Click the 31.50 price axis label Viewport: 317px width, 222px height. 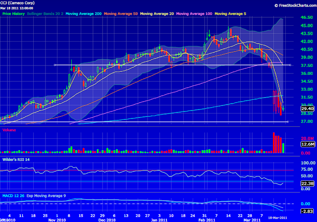coord(307,97)
